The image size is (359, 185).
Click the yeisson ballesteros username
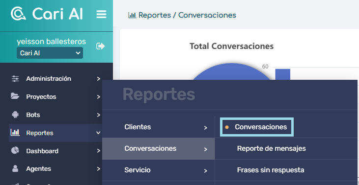pyautogui.click(x=51, y=42)
